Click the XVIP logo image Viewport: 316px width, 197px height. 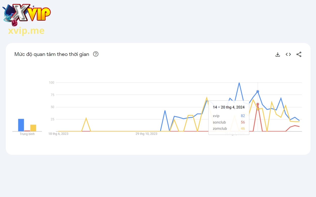27,15
